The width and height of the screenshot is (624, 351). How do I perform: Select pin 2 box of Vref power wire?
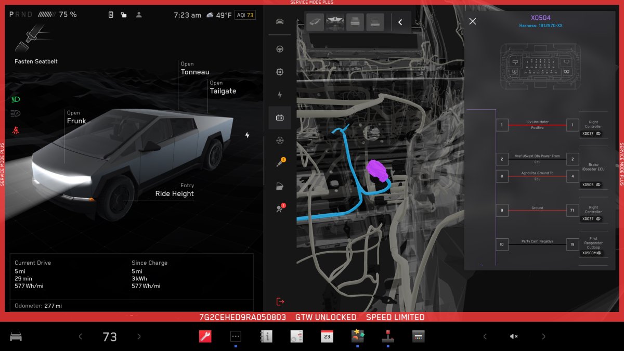coord(502,159)
